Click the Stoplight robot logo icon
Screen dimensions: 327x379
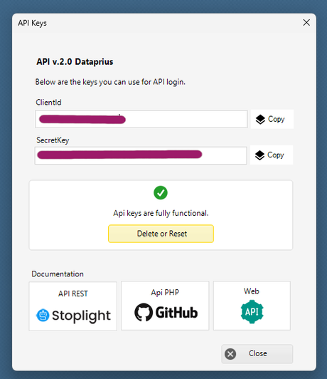click(43, 315)
